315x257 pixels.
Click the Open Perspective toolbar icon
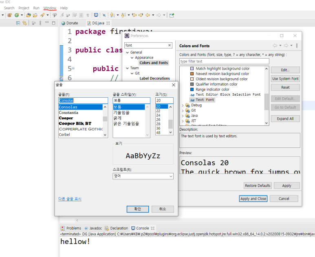pyautogui.click(x=172, y=15)
